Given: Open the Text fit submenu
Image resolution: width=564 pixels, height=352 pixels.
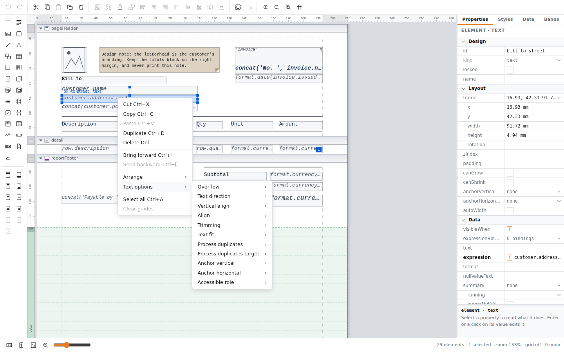Looking at the screenshot, I should point(232,235).
